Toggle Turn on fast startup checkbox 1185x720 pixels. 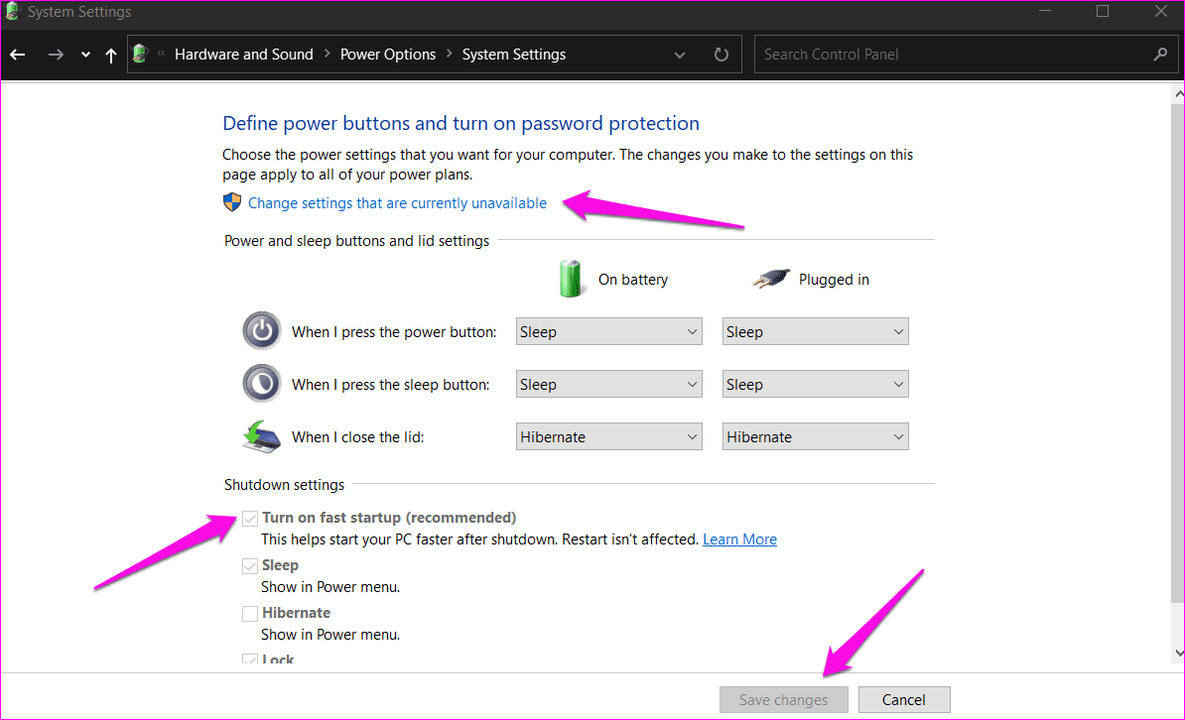(x=250, y=519)
